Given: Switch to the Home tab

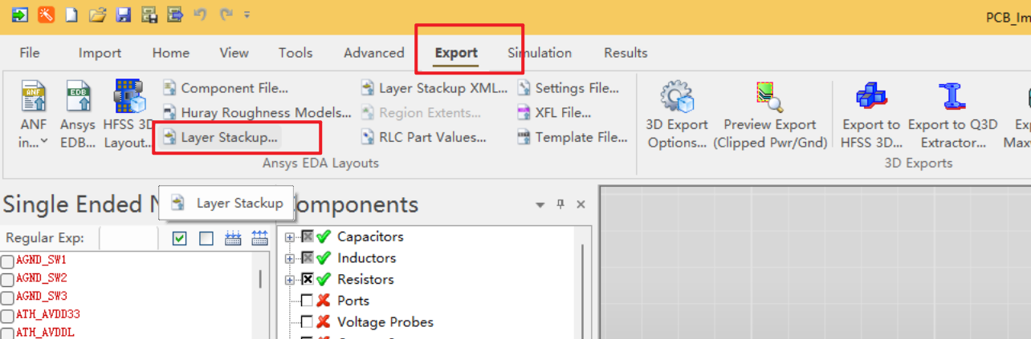Looking at the screenshot, I should pyautogui.click(x=171, y=53).
